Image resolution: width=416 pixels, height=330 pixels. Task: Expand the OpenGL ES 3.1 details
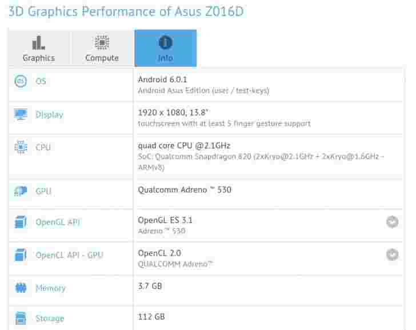tap(392, 222)
